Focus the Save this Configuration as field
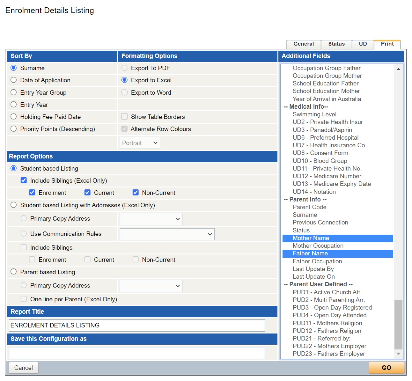 tap(137, 353)
